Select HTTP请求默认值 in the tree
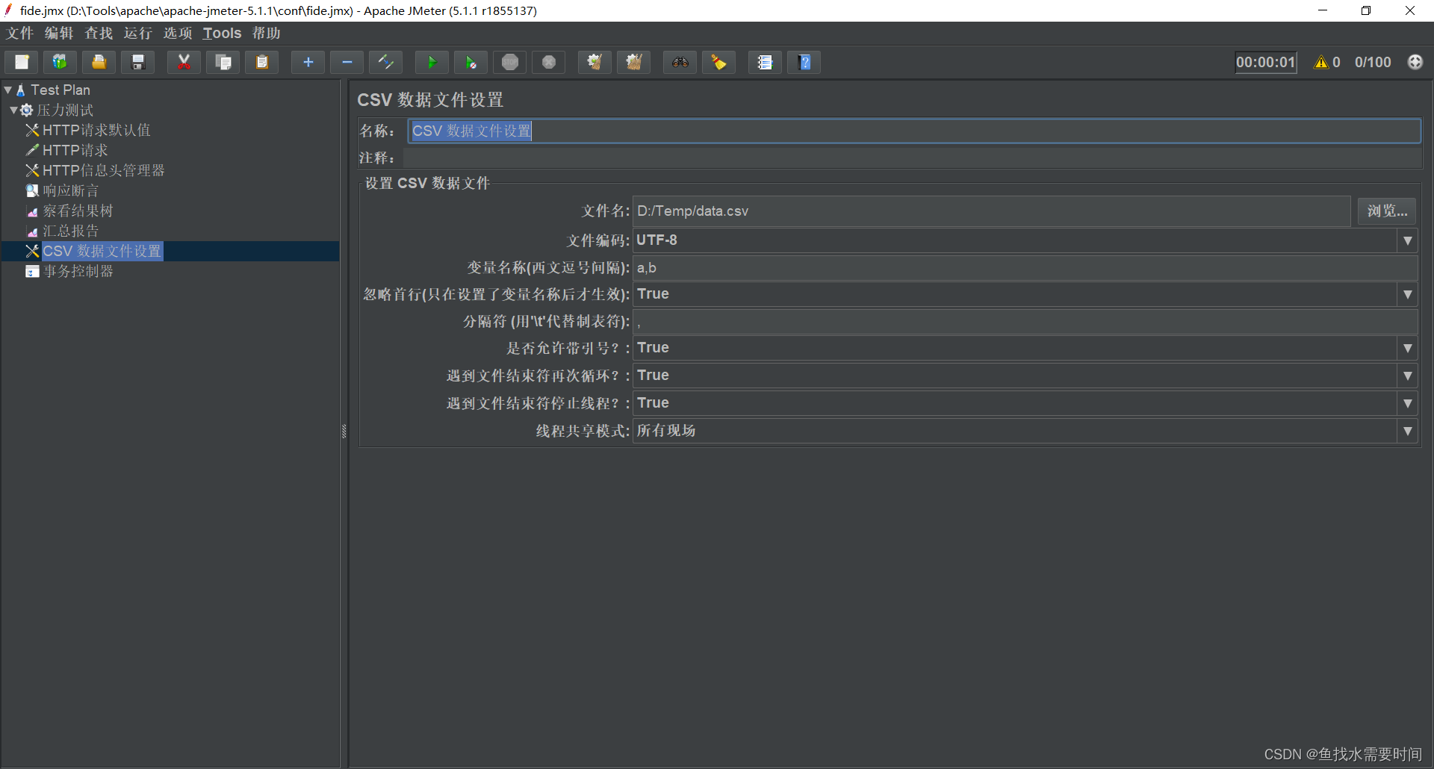The width and height of the screenshot is (1434, 769). [x=96, y=130]
